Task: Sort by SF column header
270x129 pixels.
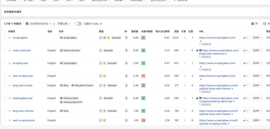Action: pyautogui.click(x=126, y=31)
